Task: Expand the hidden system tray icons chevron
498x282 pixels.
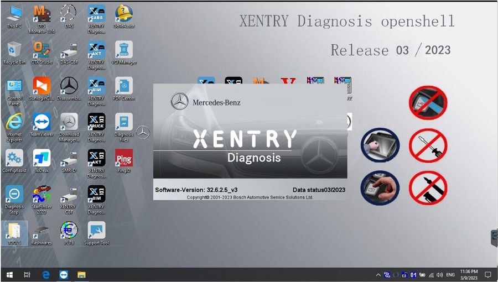Action: click(378, 275)
